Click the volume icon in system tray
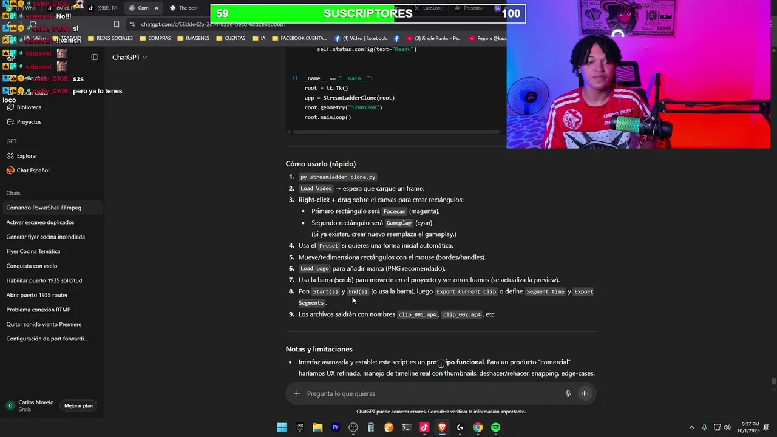The width and height of the screenshot is (777, 437). pos(727,427)
